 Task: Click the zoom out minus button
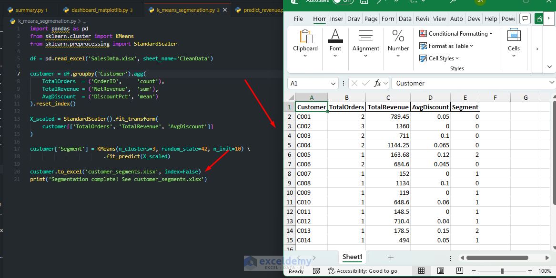click(x=474, y=271)
